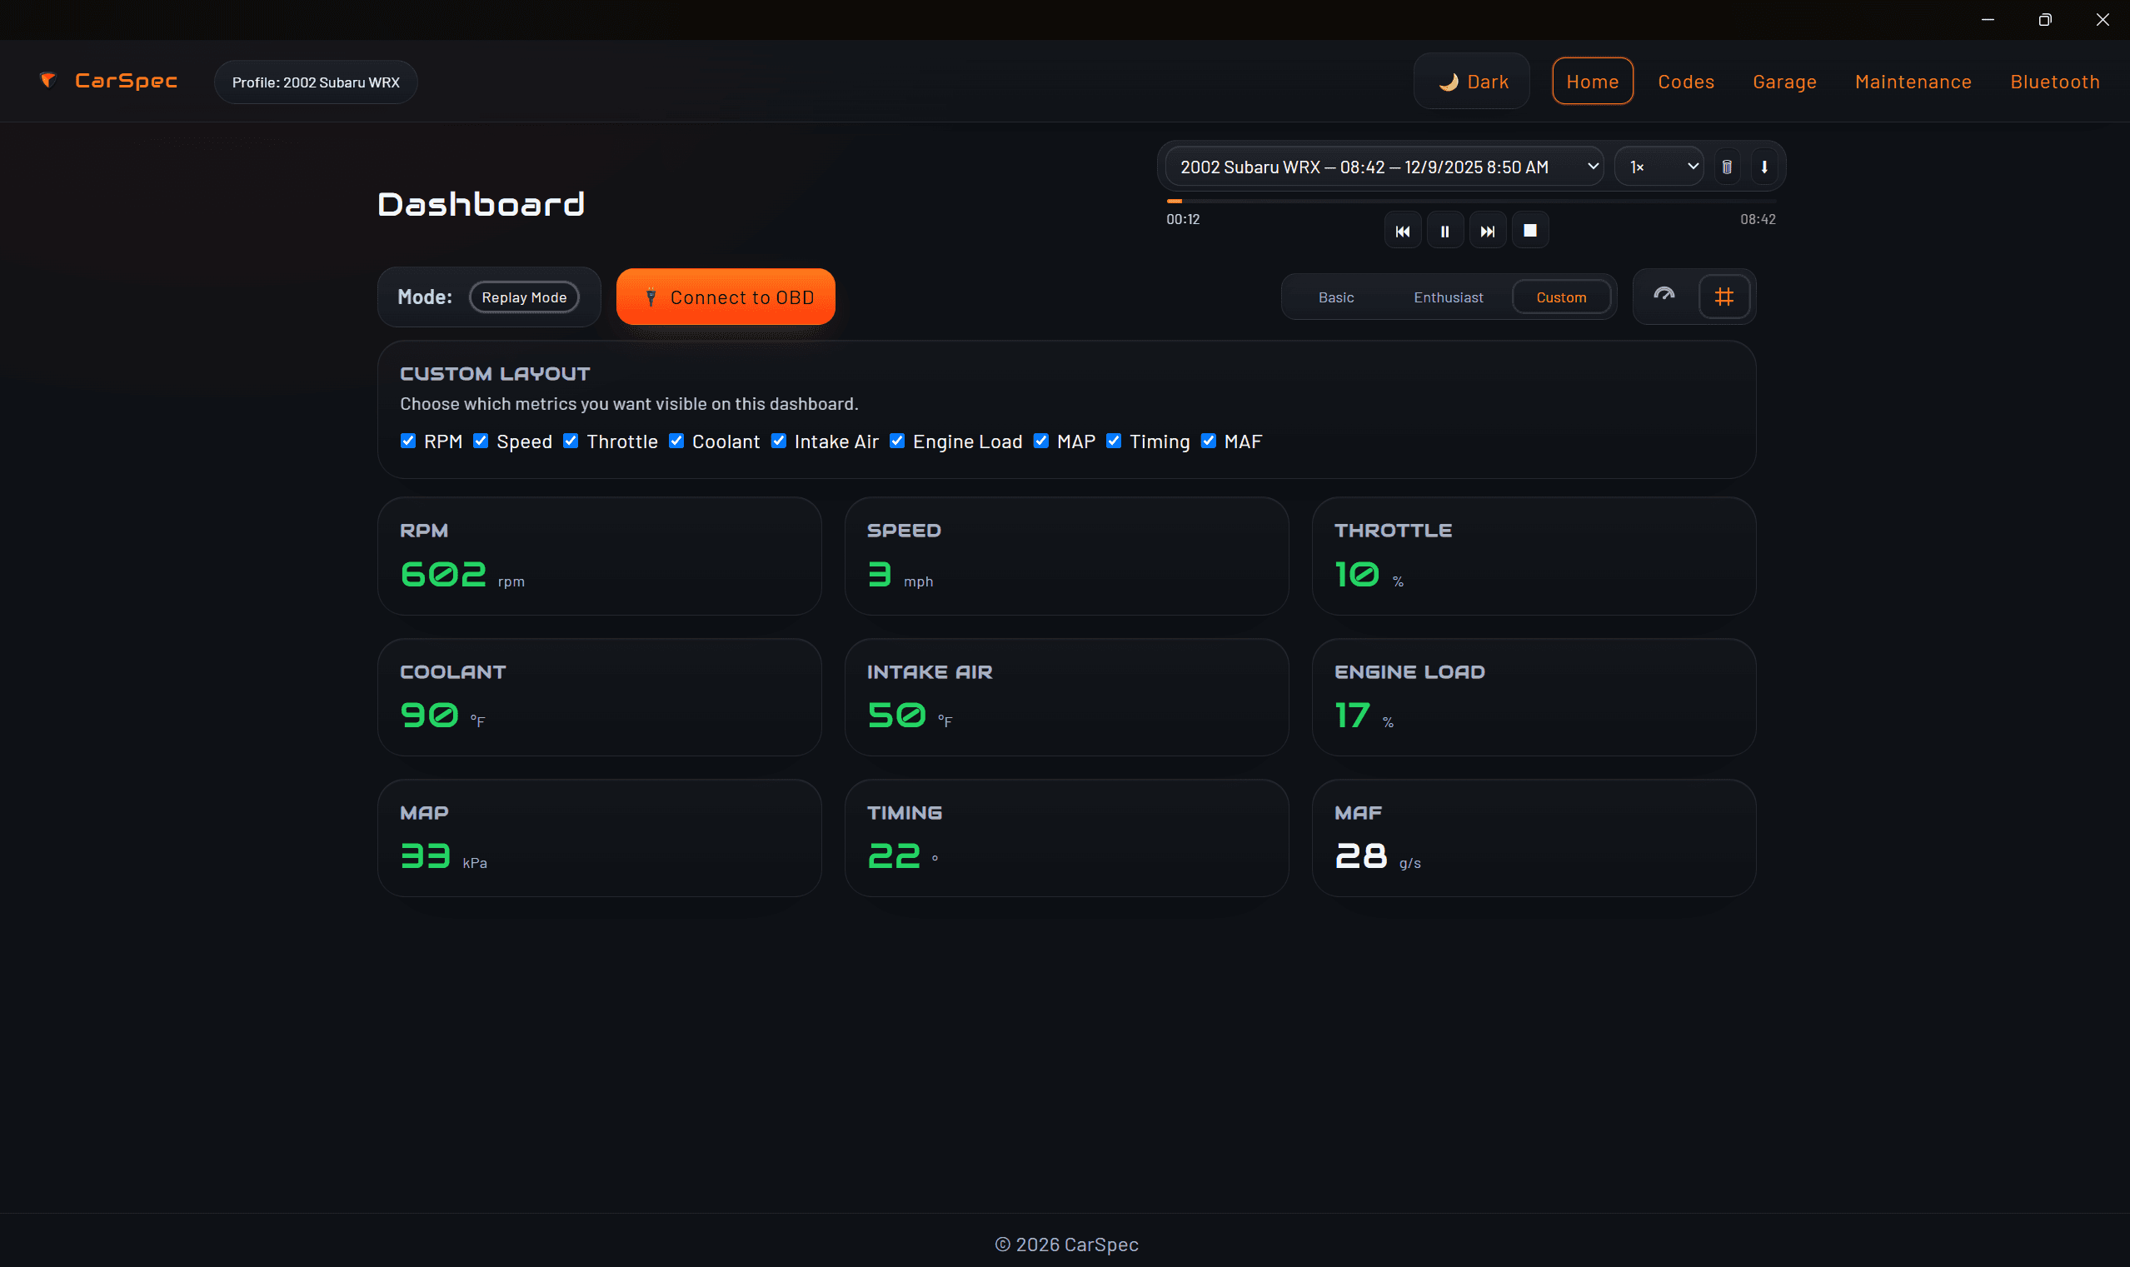Close the CarSpec window

pyautogui.click(x=2103, y=20)
